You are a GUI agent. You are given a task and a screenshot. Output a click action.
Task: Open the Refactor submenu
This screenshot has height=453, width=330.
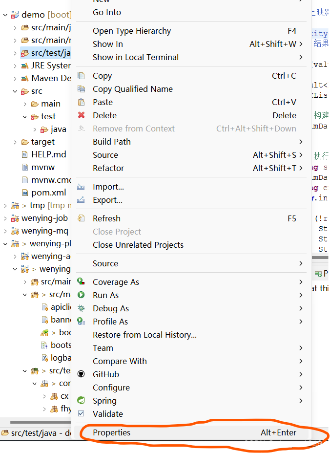pos(191,168)
